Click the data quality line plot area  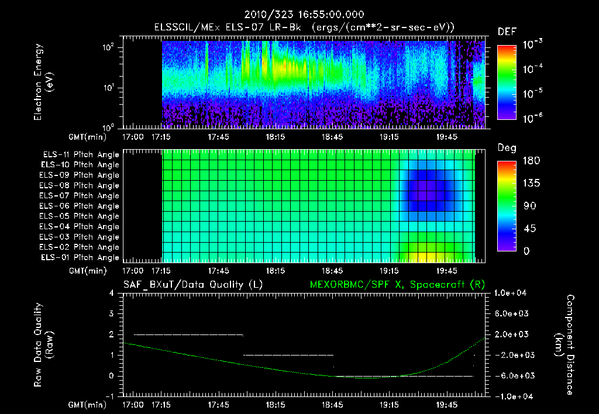(304, 345)
